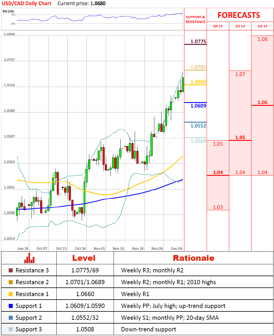The width and height of the screenshot is (274, 336).
Task: Click the 1.05 upper forecast in Q4 13
Action: point(218,144)
